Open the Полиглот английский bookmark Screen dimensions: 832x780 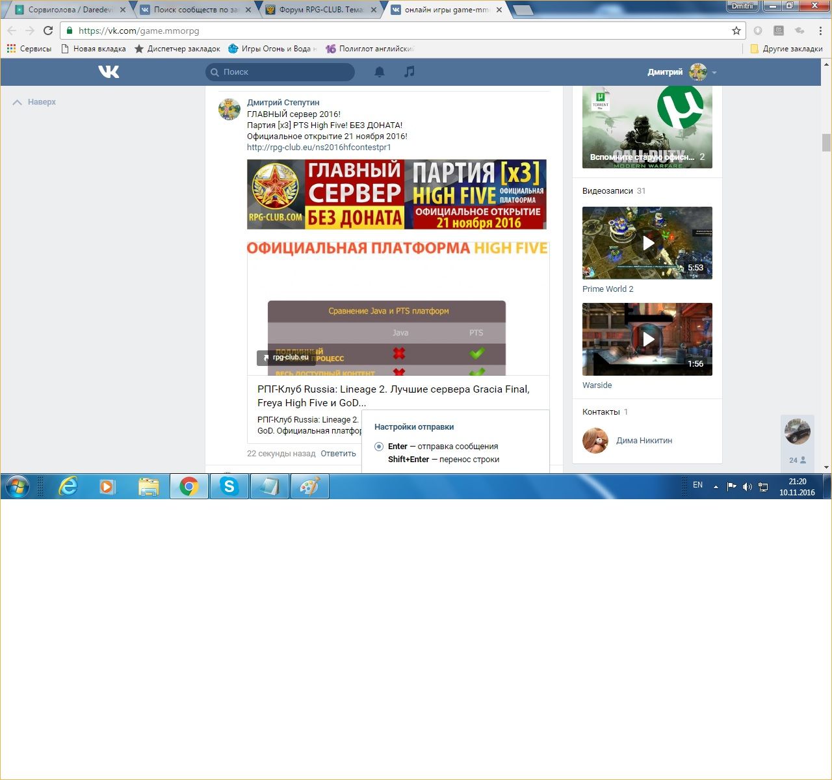[x=369, y=49]
